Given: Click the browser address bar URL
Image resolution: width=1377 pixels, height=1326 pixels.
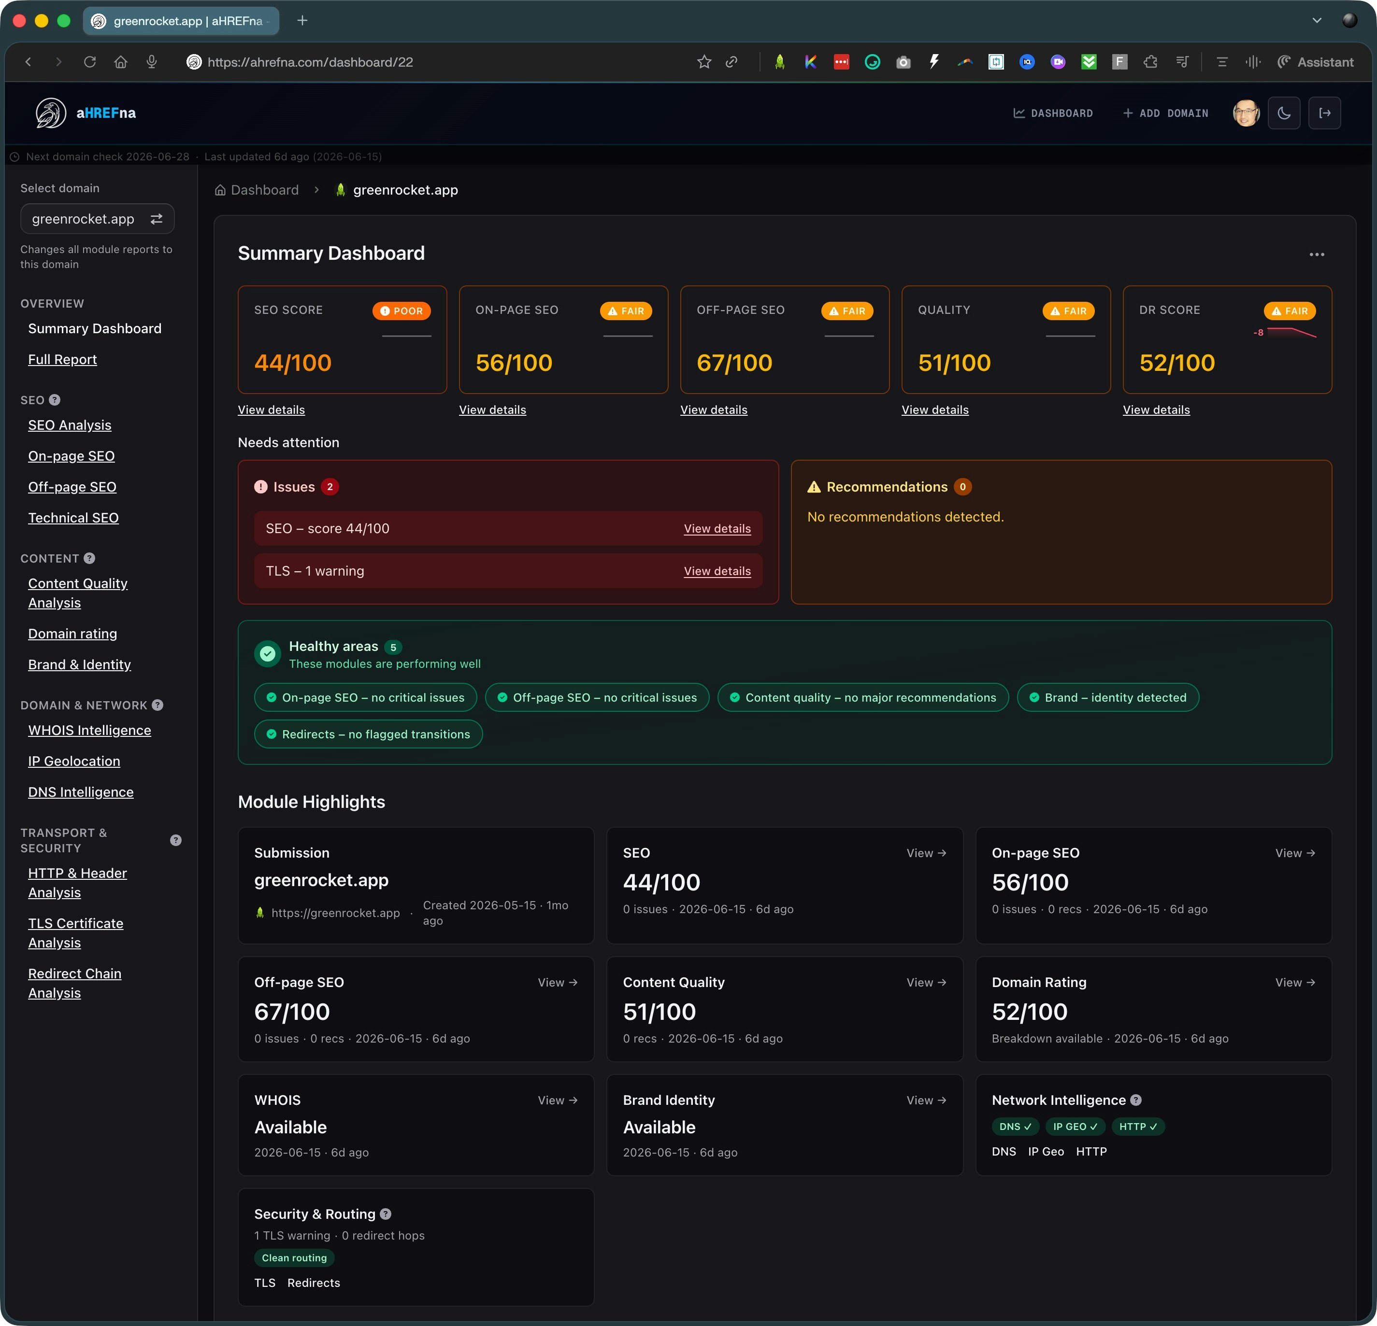Looking at the screenshot, I should pos(310,62).
